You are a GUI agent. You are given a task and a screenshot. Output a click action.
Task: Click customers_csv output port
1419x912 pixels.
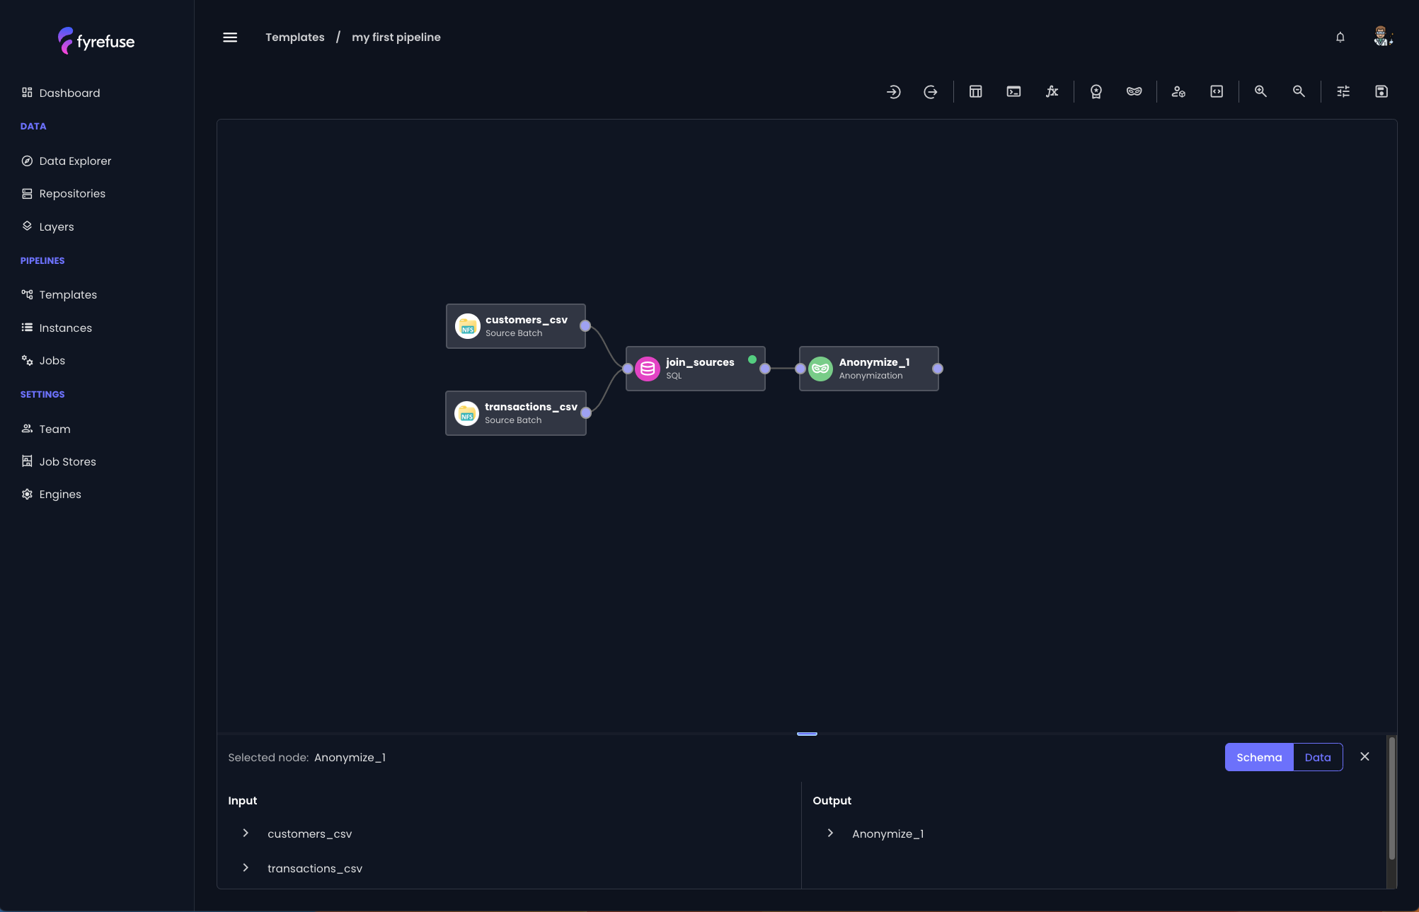coord(585,326)
